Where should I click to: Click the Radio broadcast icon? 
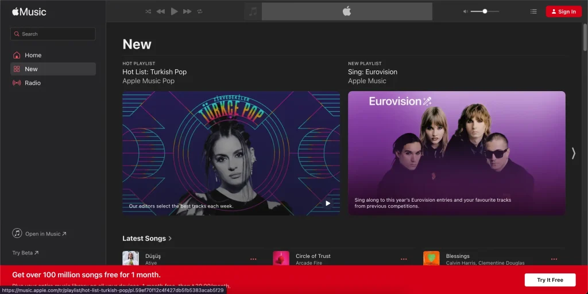point(17,83)
